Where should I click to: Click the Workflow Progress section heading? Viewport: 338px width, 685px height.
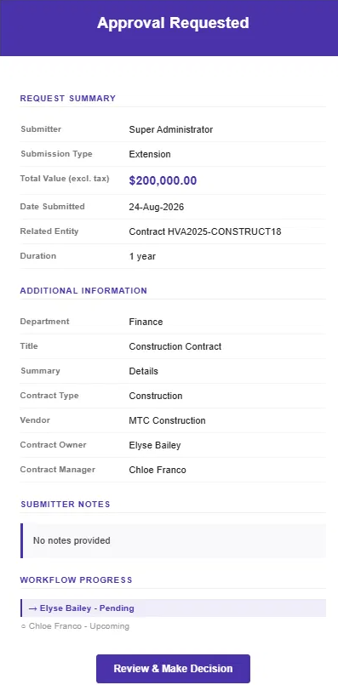pyautogui.click(x=76, y=580)
